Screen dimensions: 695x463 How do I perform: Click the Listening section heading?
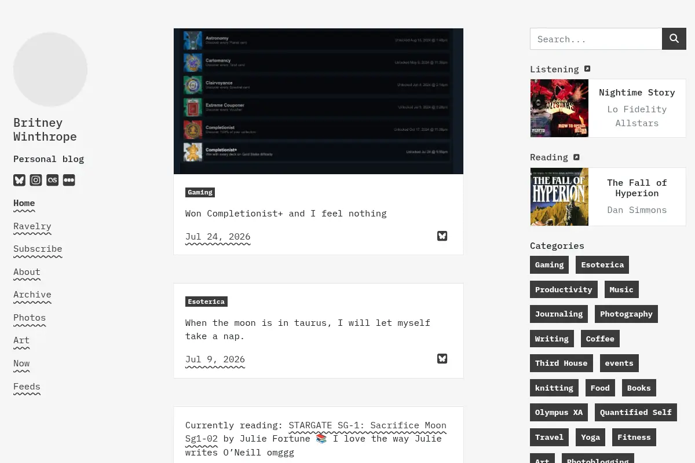coord(554,69)
